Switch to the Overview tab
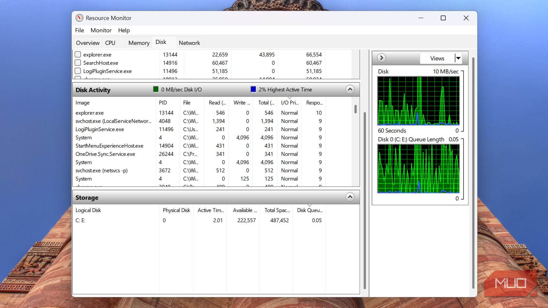 pyautogui.click(x=88, y=43)
